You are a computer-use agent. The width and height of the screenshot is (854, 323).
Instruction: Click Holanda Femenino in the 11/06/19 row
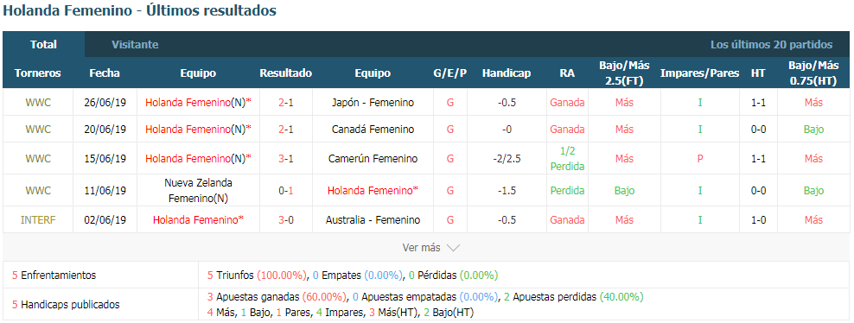373,191
